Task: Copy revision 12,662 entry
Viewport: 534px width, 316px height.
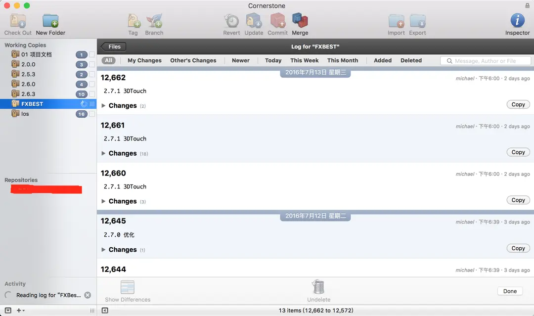Action: [518, 104]
